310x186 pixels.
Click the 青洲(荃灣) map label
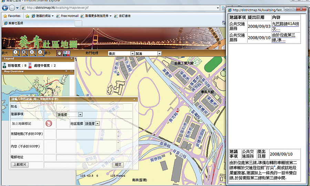click(139, 180)
